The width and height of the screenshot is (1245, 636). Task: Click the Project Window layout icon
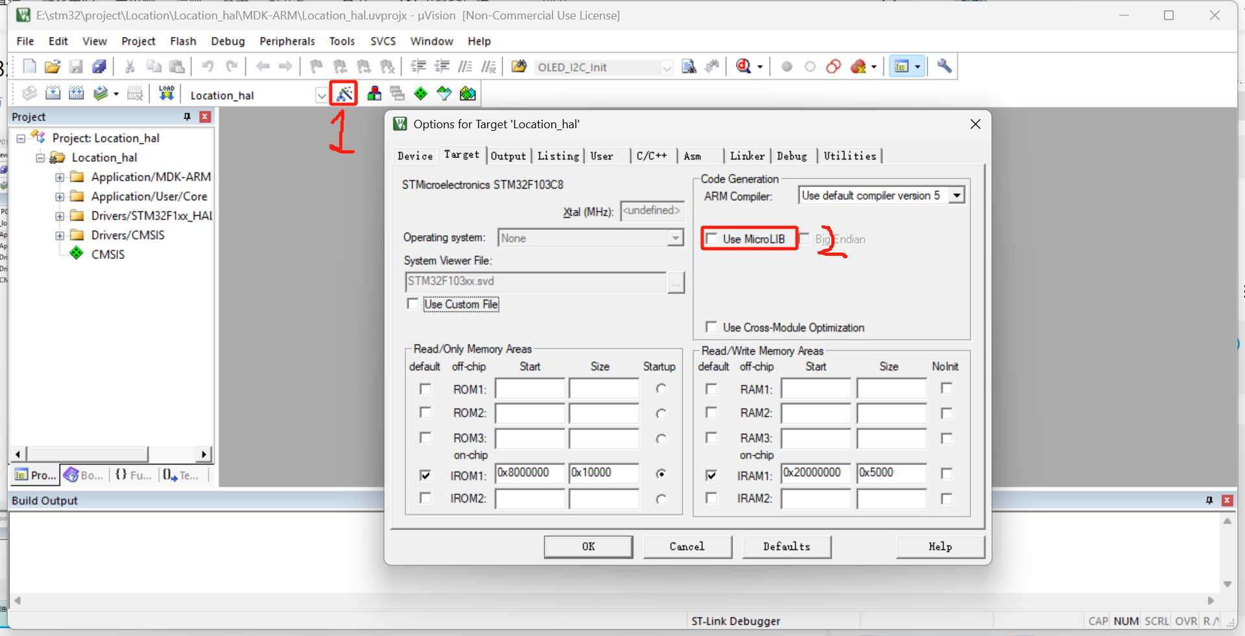[902, 67]
